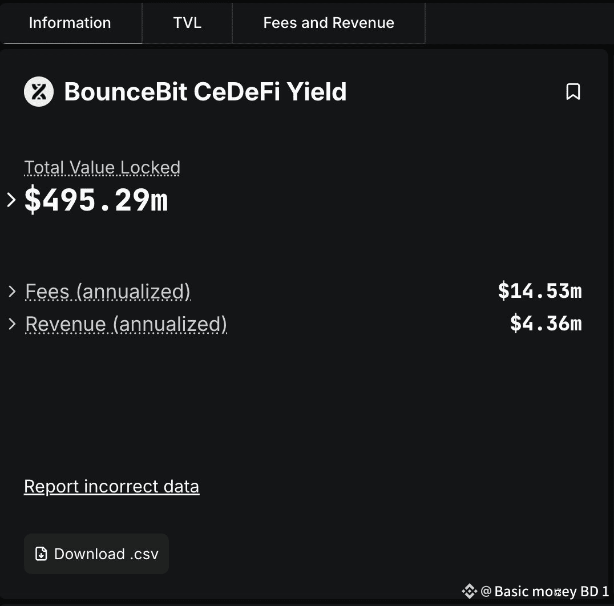614x606 pixels.
Task: Click the BounceBit CeDeFi Yield title text
Action: coord(205,91)
